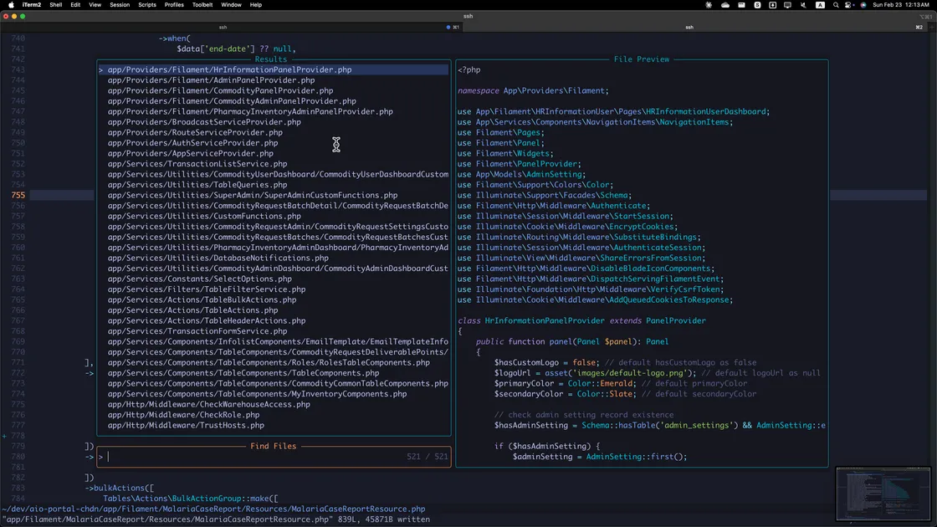Open the View menu
The image size is (937, 527).
click(95, 5)
